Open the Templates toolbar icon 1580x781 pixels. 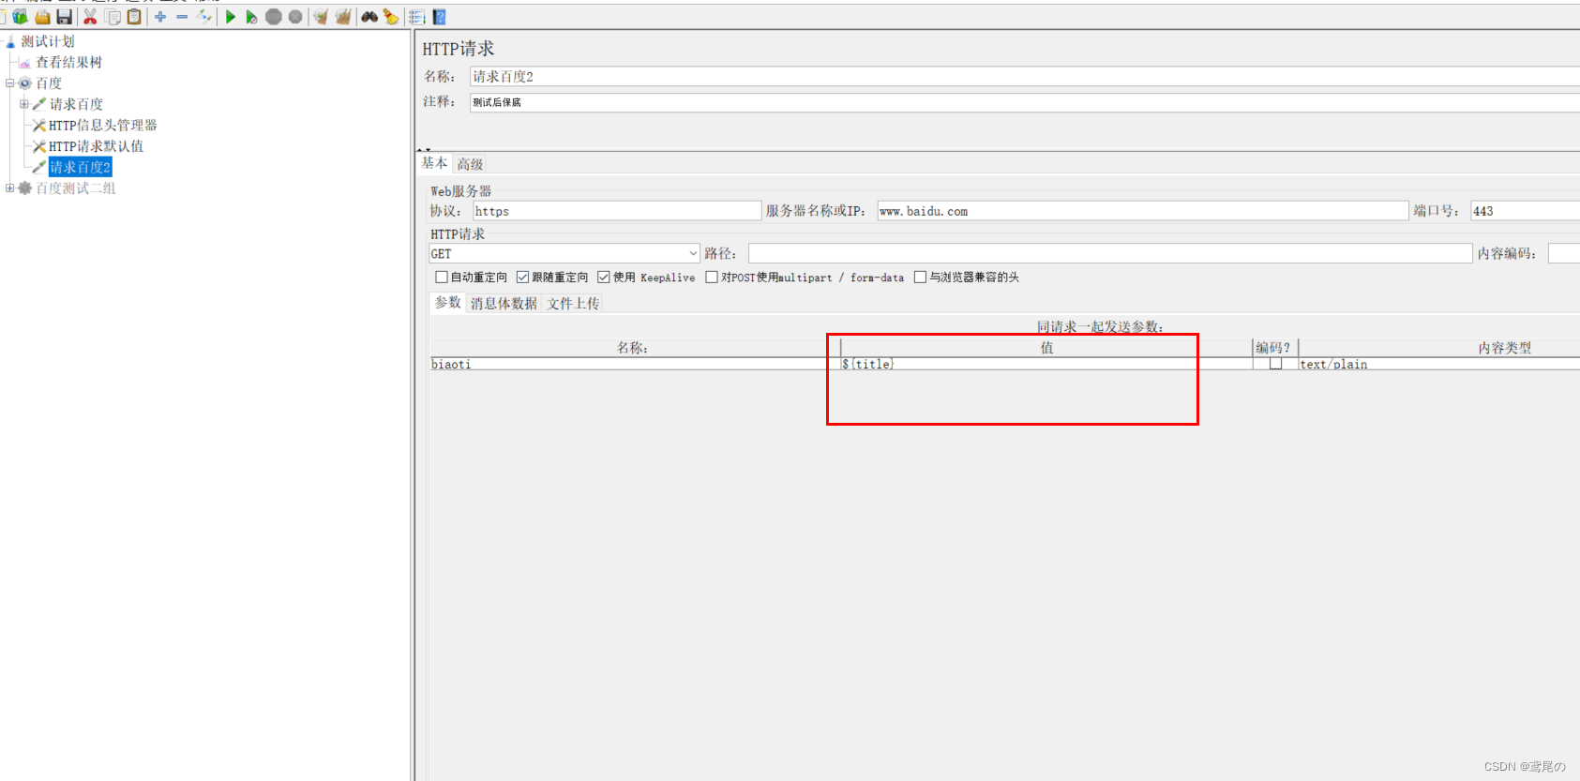coord(20,17)
